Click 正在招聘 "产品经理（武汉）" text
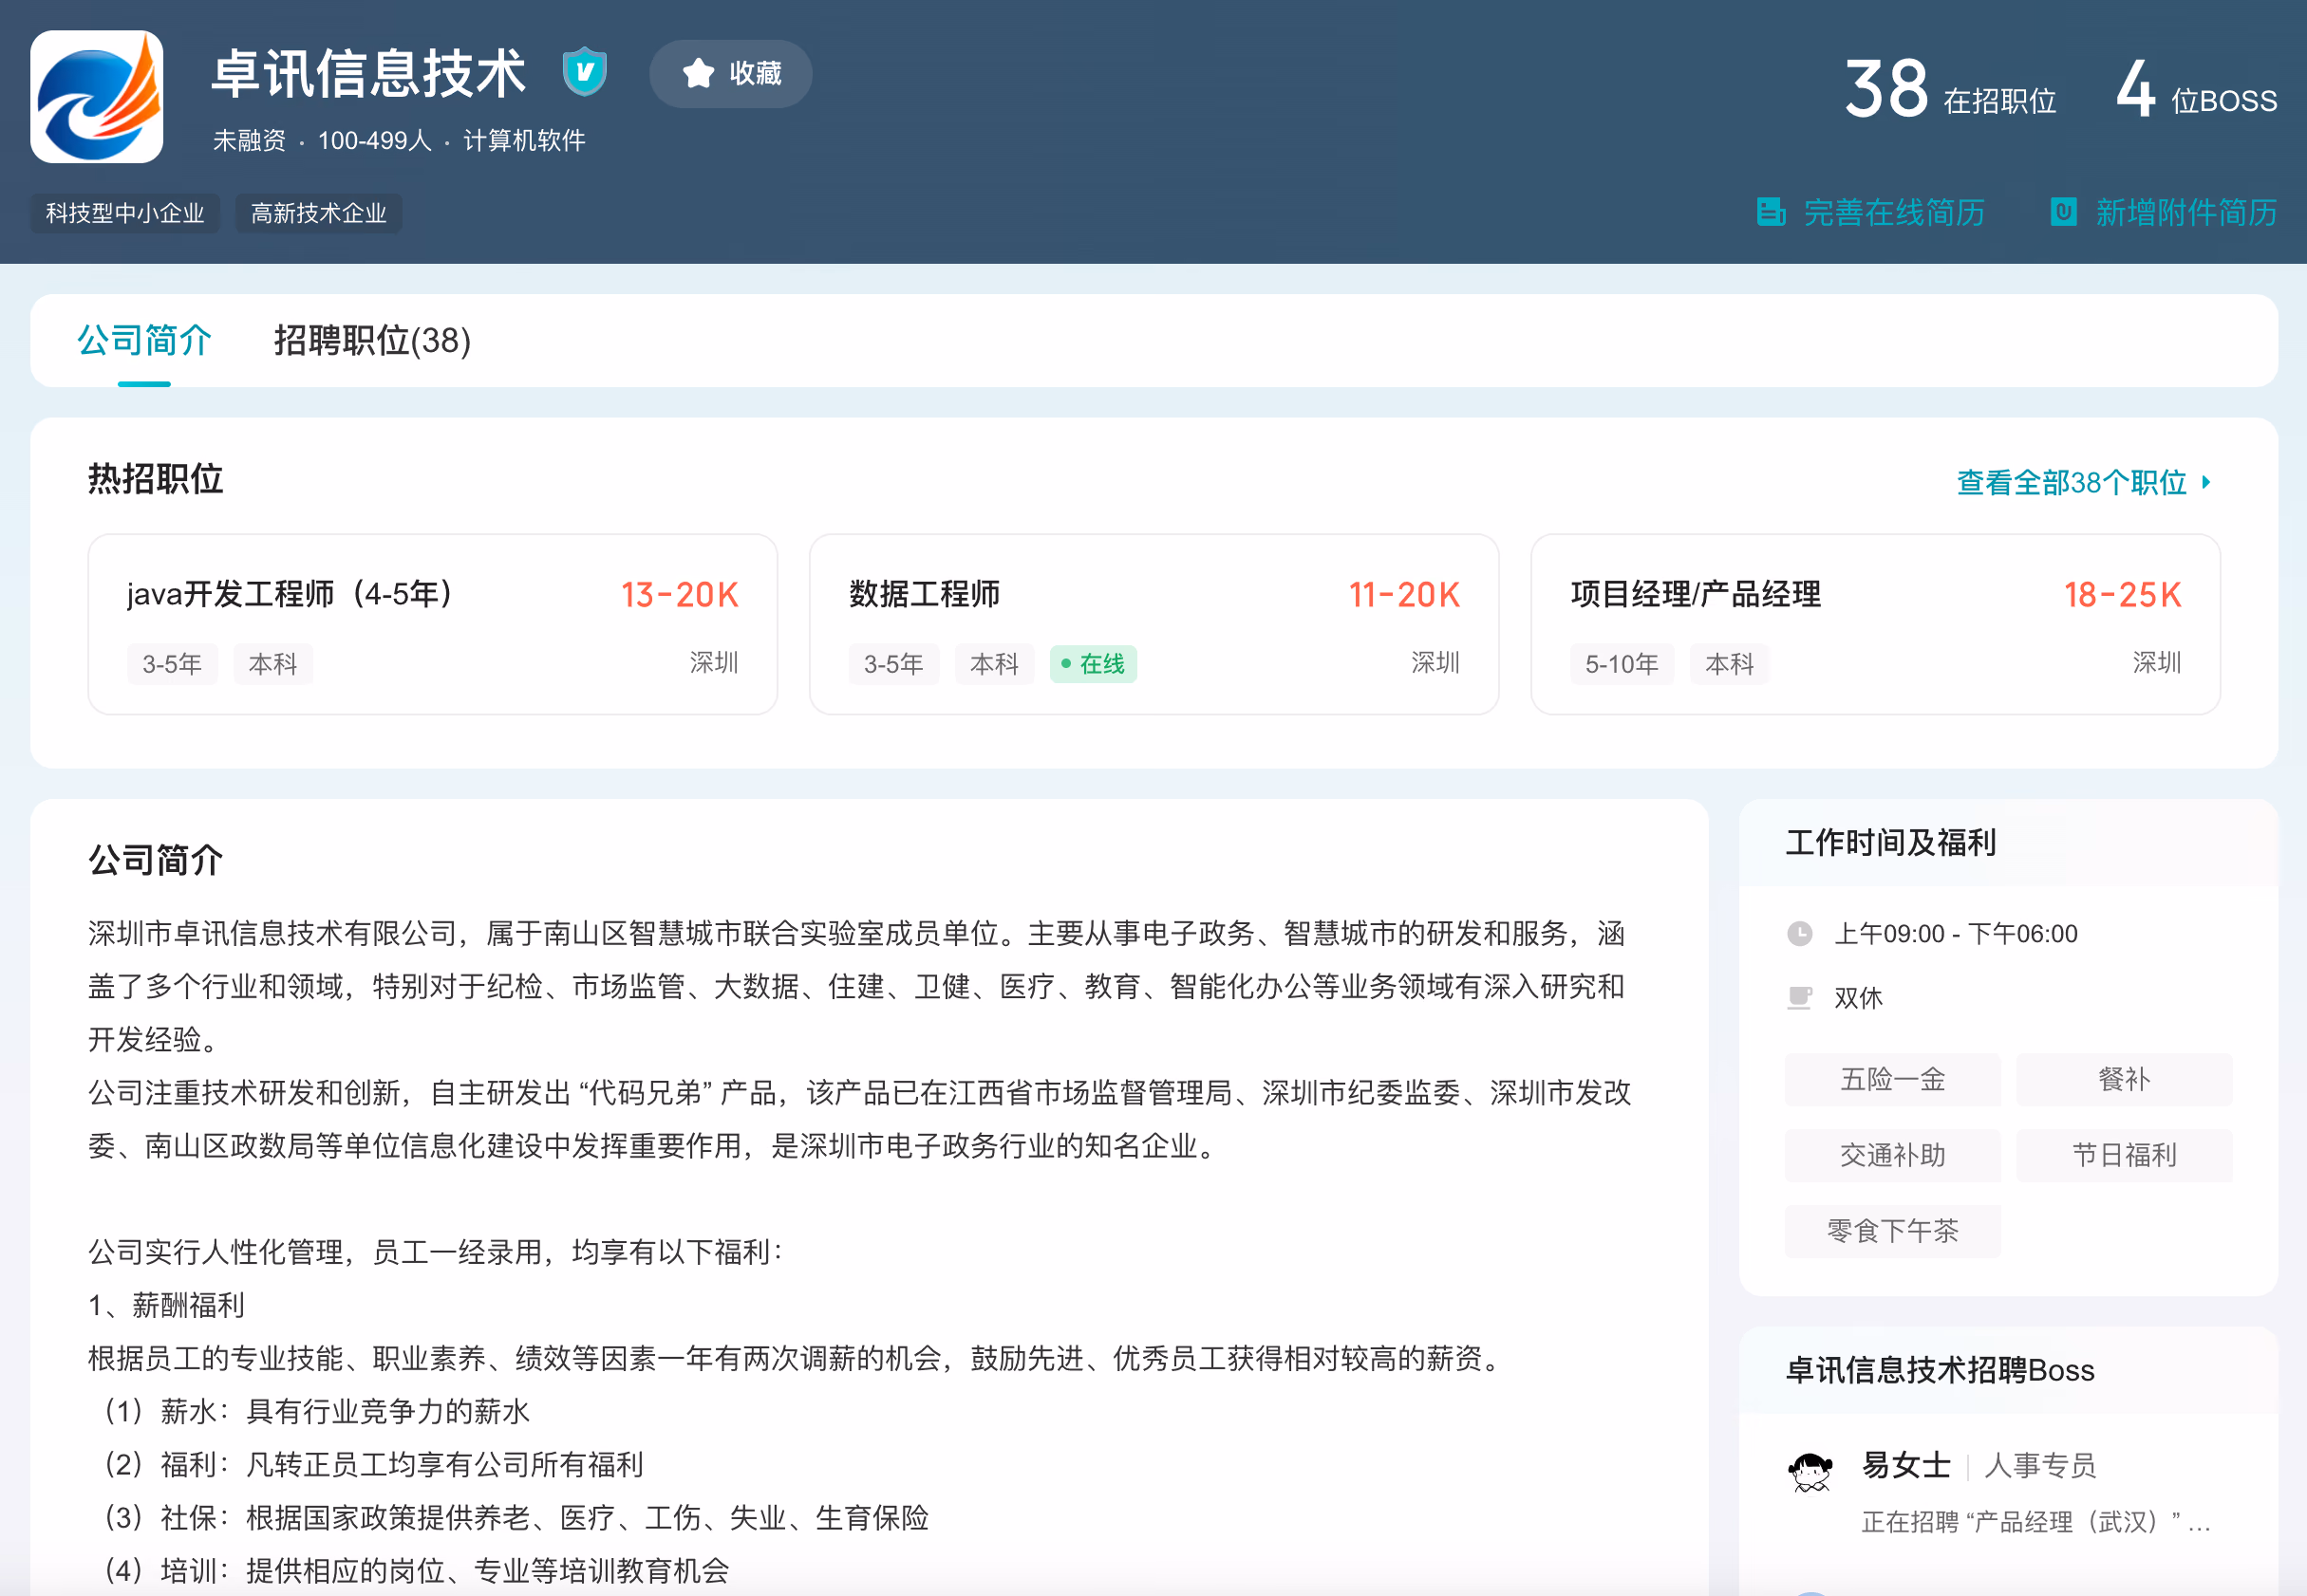The height and width of the screenshot is (1596, 2307). [x=2035, y=1522]
